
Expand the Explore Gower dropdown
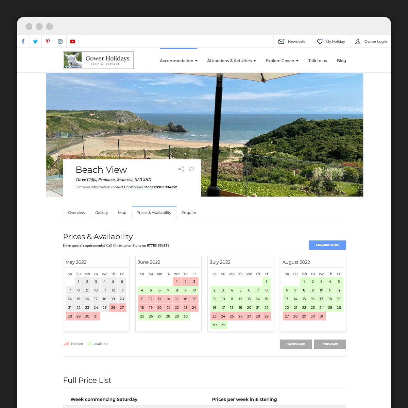(x=282, y=61)
